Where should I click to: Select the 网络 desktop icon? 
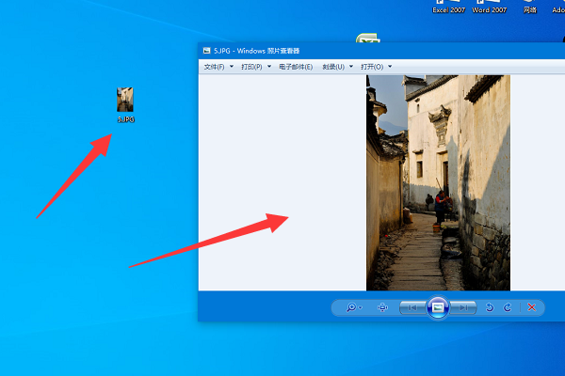[530, 8]
